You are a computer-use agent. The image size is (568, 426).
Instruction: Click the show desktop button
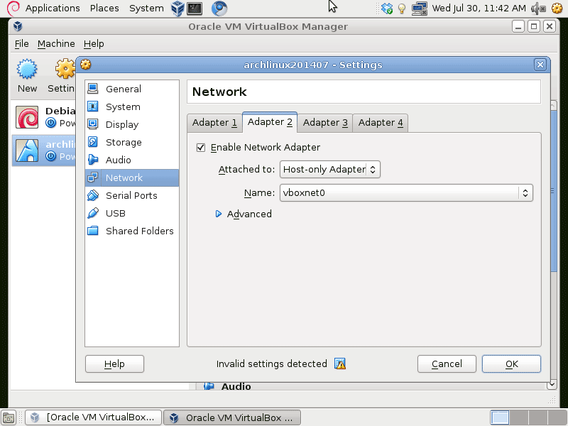click(x=9, y=417)
